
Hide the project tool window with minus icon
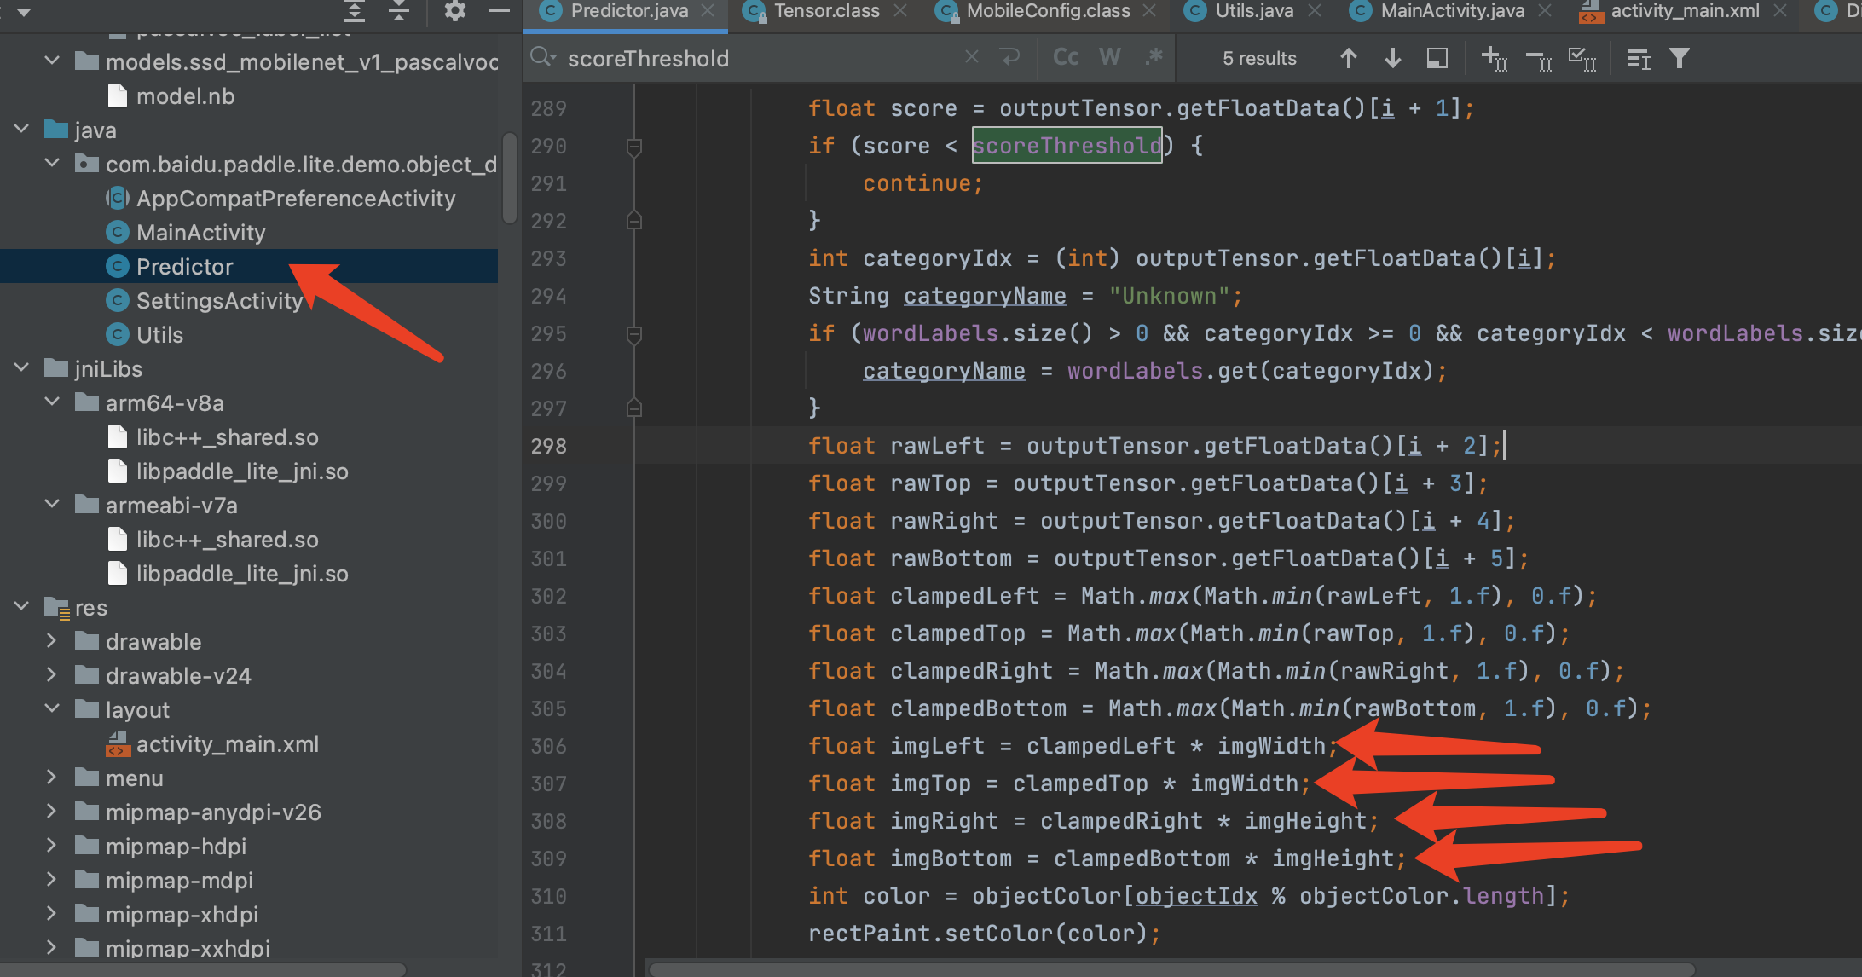(x=500, y=11)
